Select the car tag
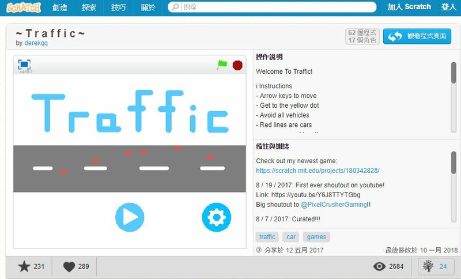 tap(291, 237)
